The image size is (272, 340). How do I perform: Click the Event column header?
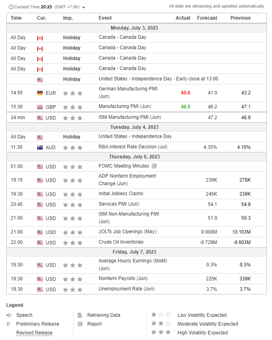point(105,18)
